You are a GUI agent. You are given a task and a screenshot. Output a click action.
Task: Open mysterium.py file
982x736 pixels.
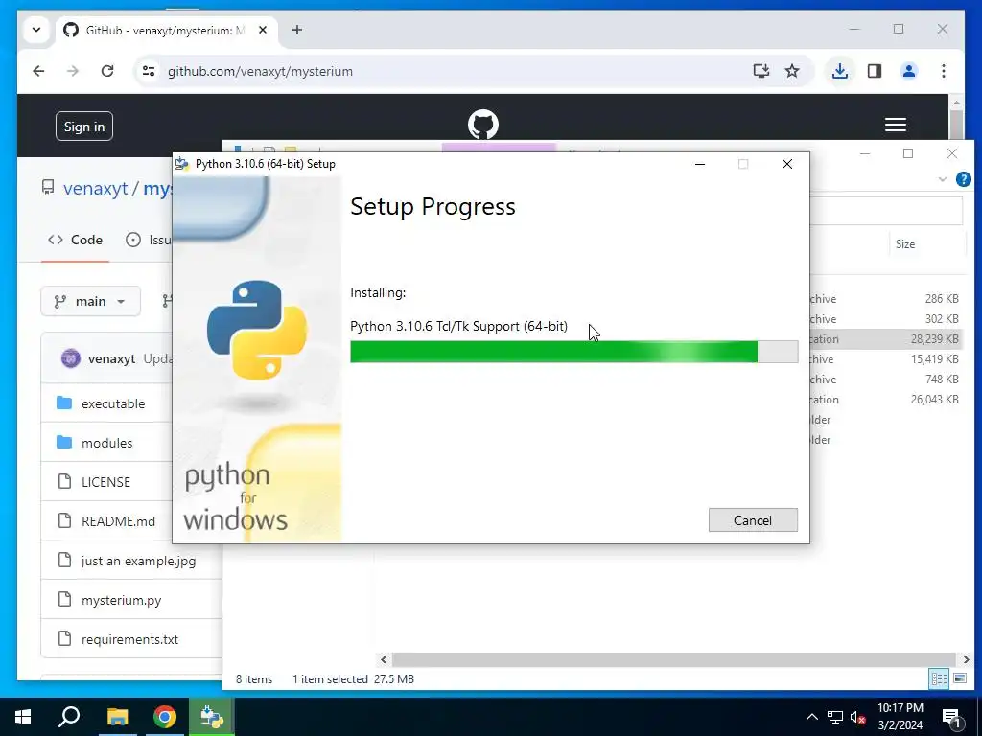122,600
